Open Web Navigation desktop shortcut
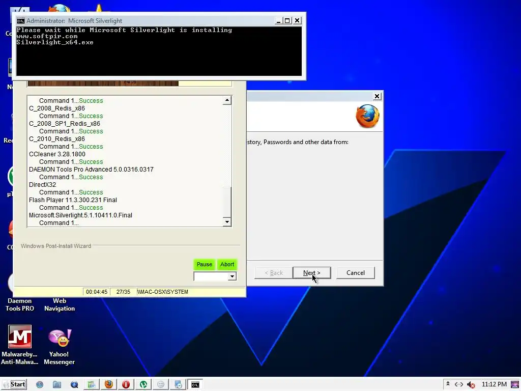The image size is (521, 391). tap(60, 304)
